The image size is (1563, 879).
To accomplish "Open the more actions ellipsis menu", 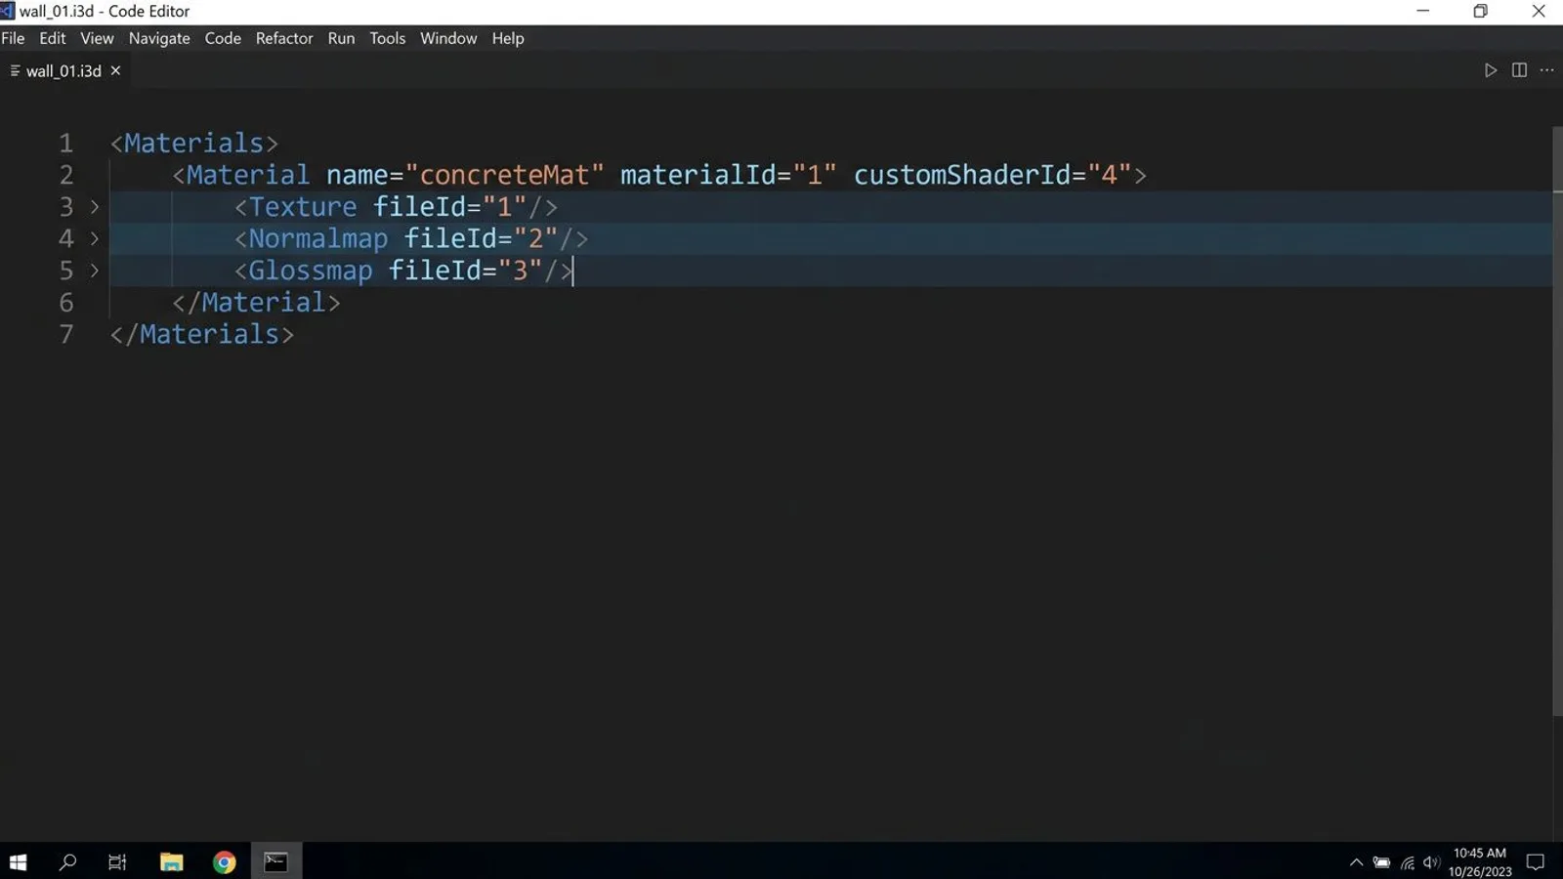I will pyautogui.click(x=1546, y=70).
